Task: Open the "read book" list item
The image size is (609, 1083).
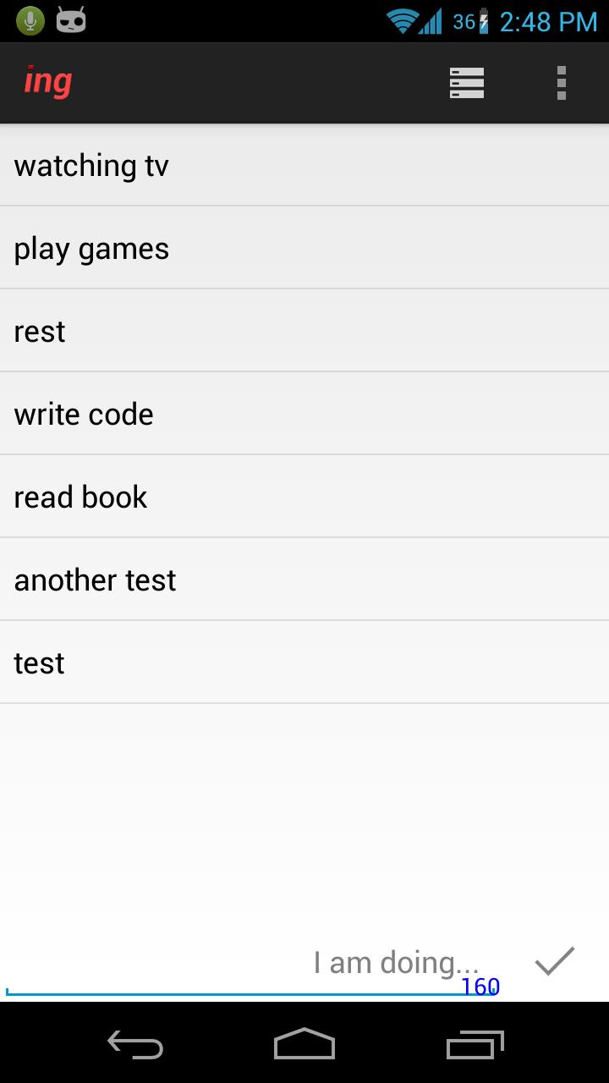Action: tap(304, 498)
